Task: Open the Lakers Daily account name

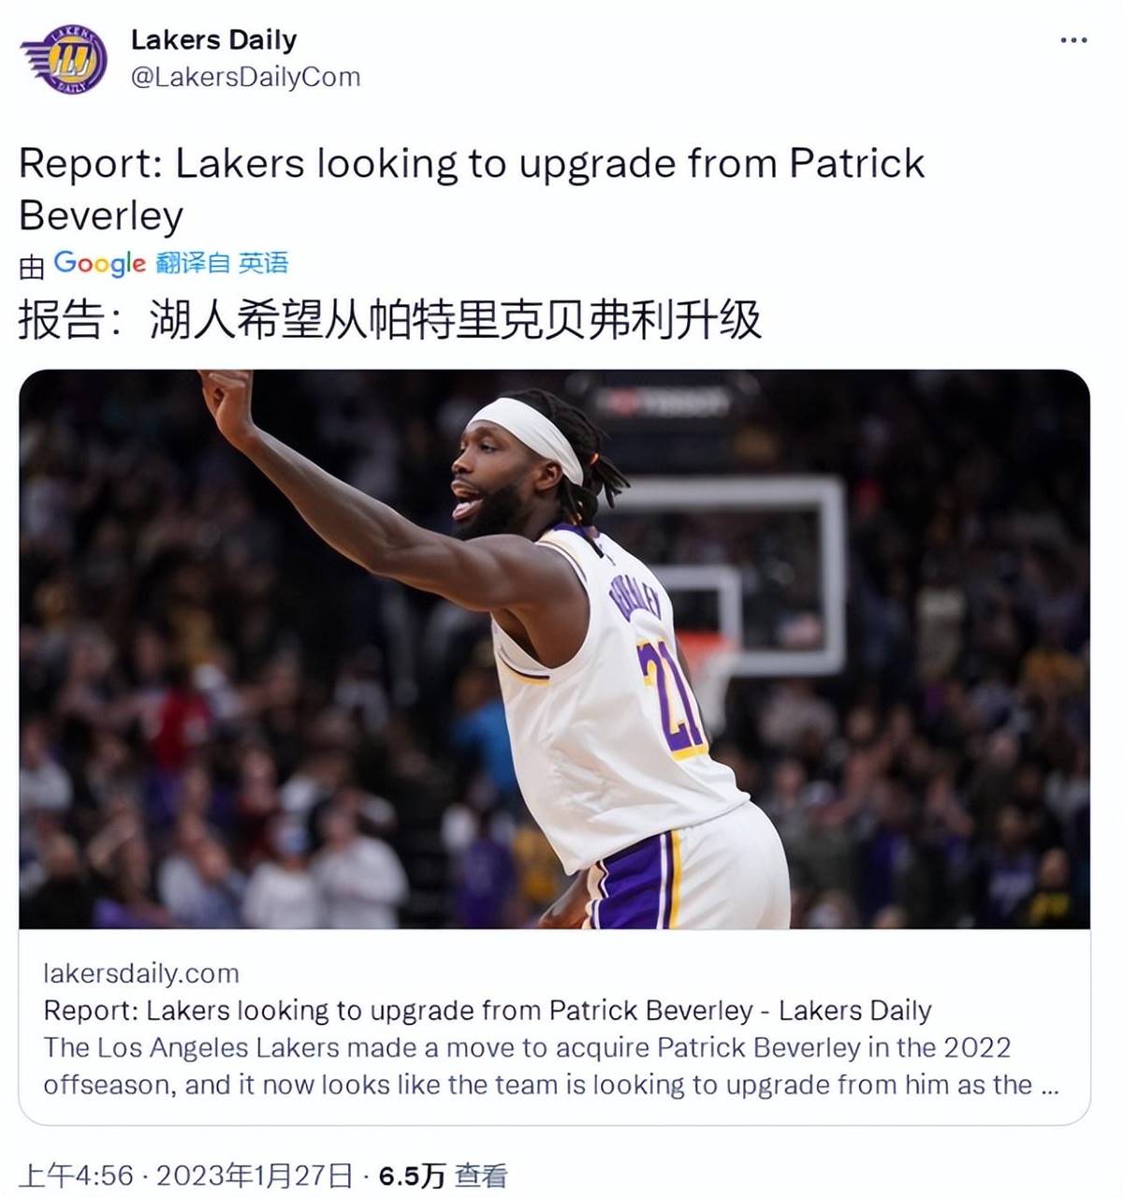Action: [x=213, y=40]
